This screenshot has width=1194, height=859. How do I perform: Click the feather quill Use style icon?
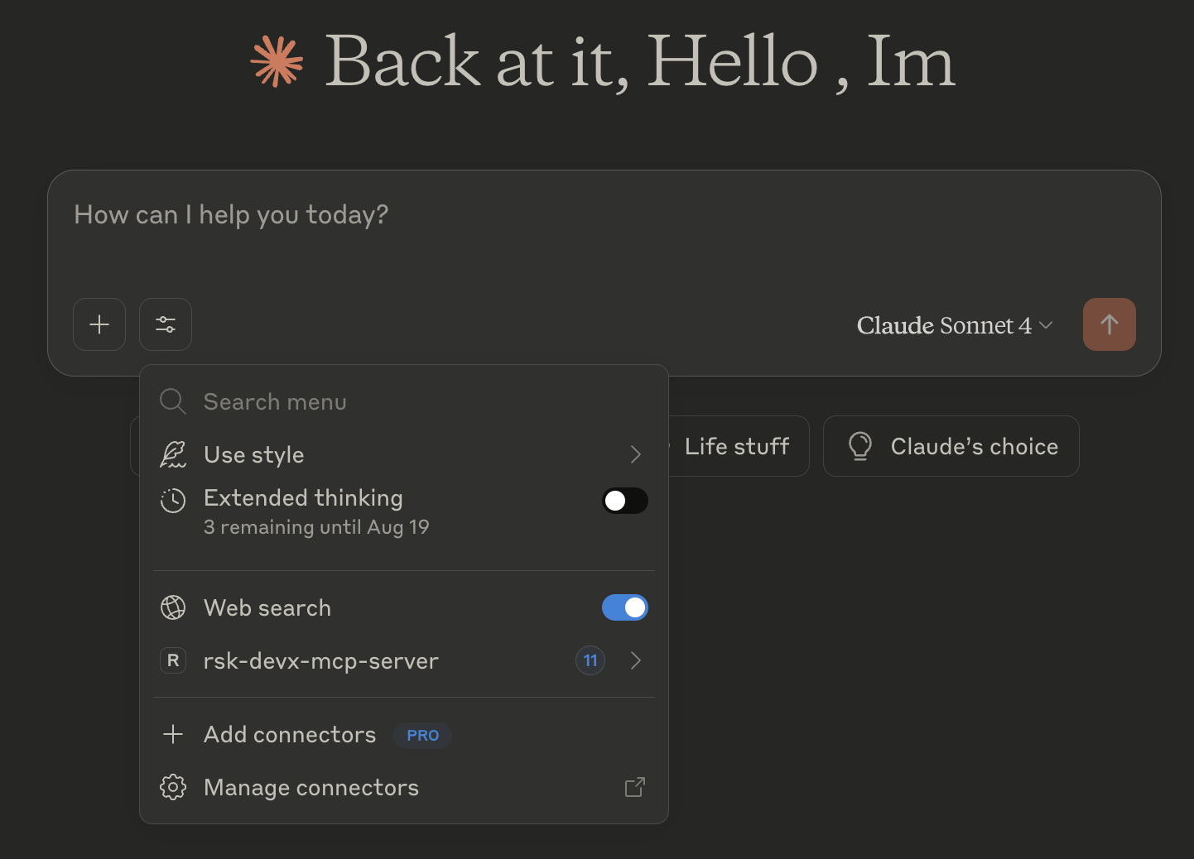point(173,454)
